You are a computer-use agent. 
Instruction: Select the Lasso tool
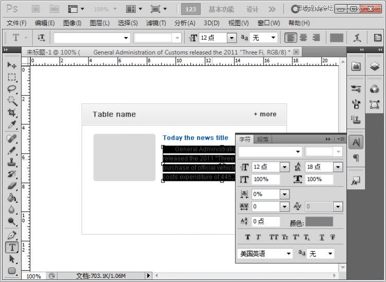pyautogui.click(x=12, y=89)
